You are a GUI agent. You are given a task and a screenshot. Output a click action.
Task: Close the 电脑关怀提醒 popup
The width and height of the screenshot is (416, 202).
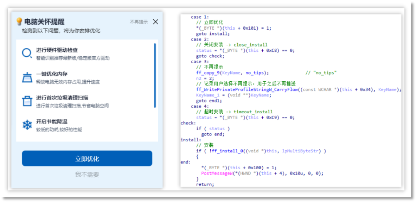click(156, 22)
